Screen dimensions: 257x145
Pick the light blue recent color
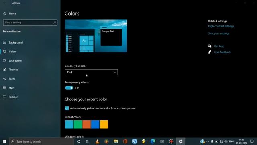tap(69, 124)
